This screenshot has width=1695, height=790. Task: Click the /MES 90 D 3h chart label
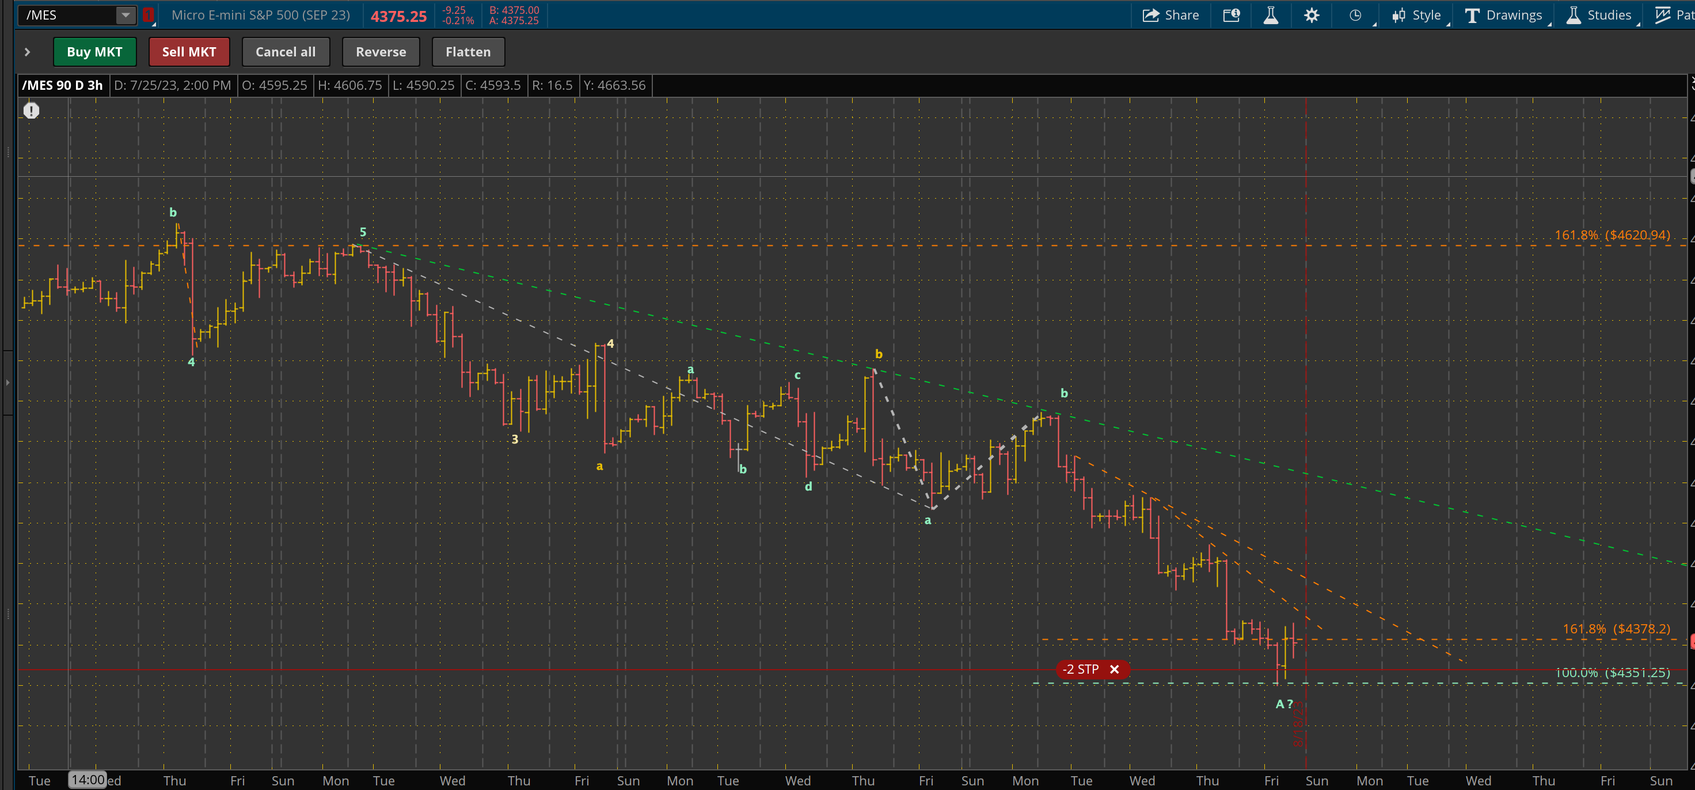(63, 86)
